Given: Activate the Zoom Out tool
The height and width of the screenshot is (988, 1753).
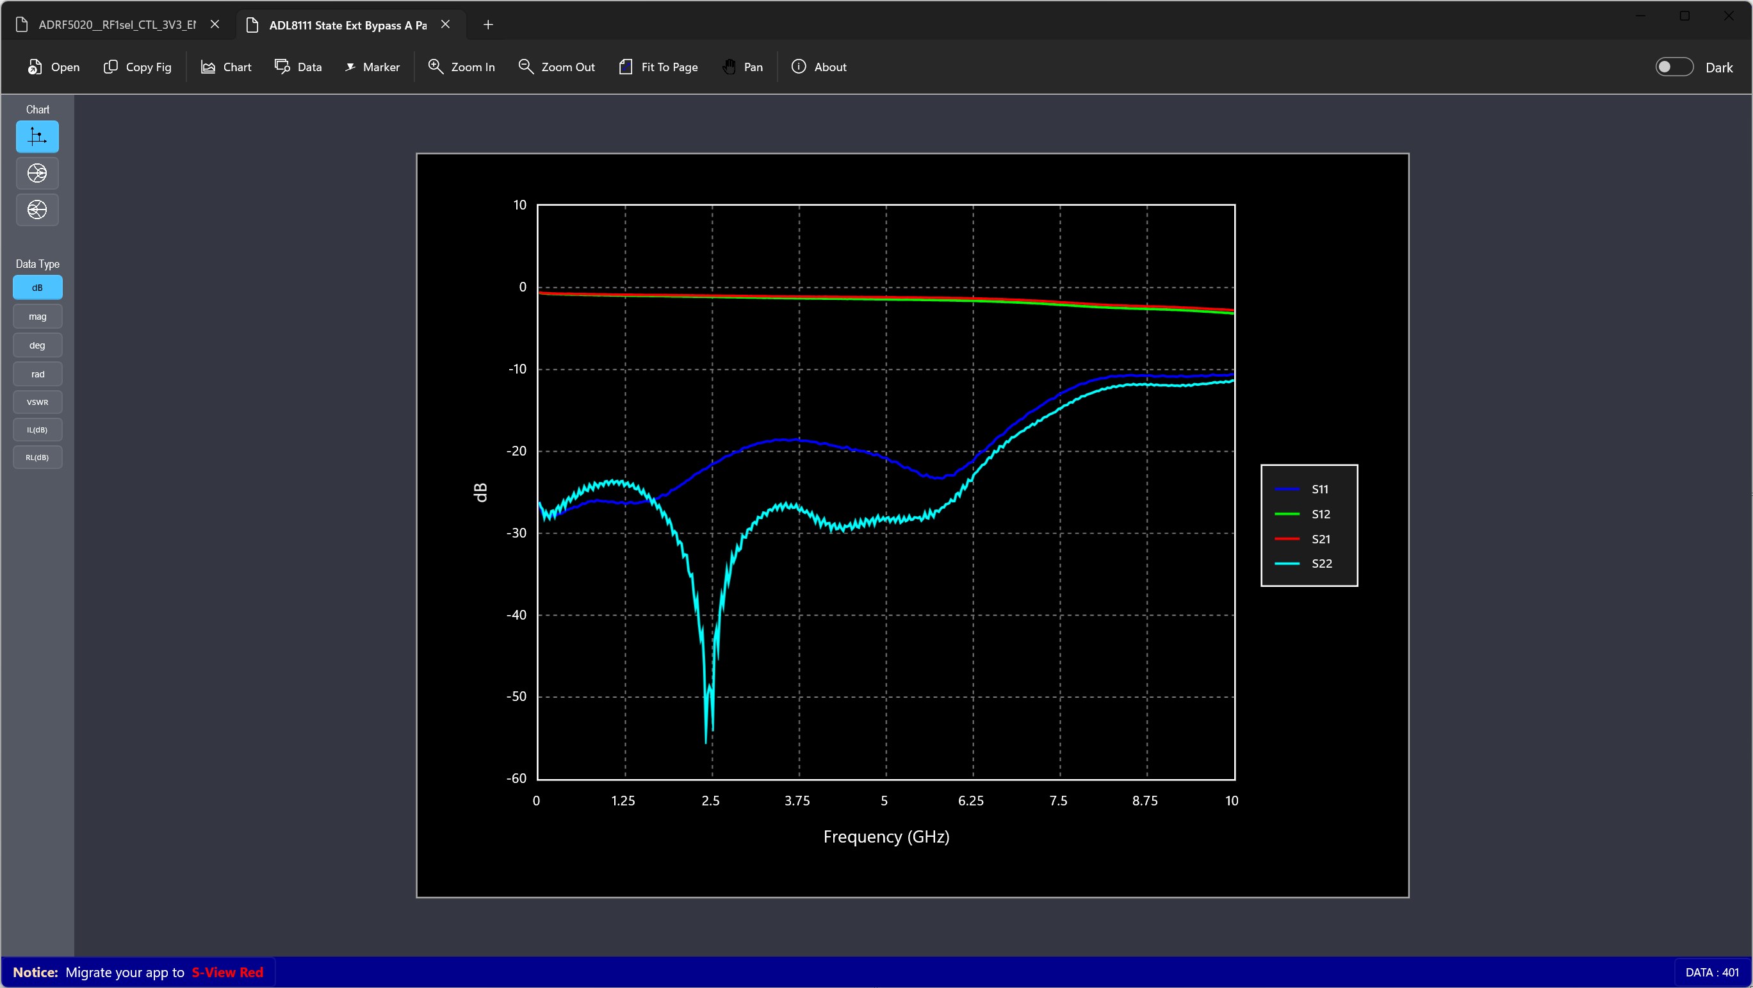Looking at the screenshot, I should click(x=557, y=67).
